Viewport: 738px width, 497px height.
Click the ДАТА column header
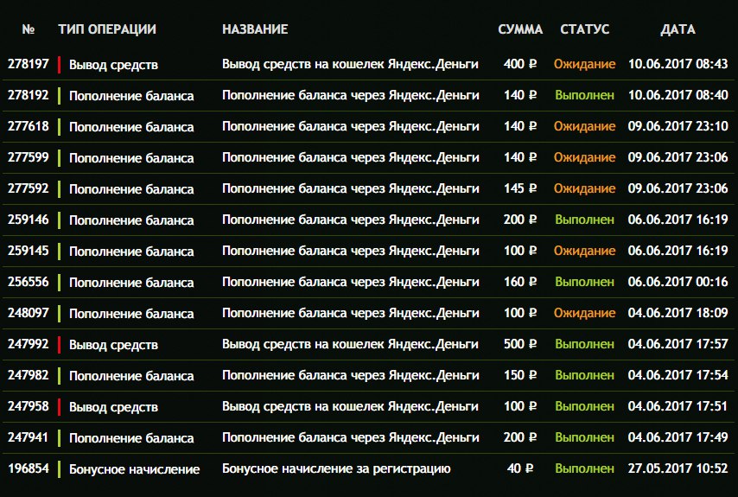click(x=678, y=29)
